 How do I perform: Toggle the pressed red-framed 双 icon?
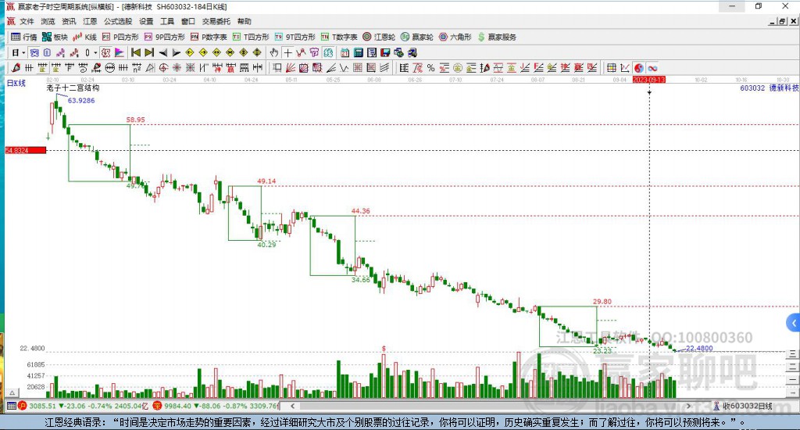(x=105, y=52)
